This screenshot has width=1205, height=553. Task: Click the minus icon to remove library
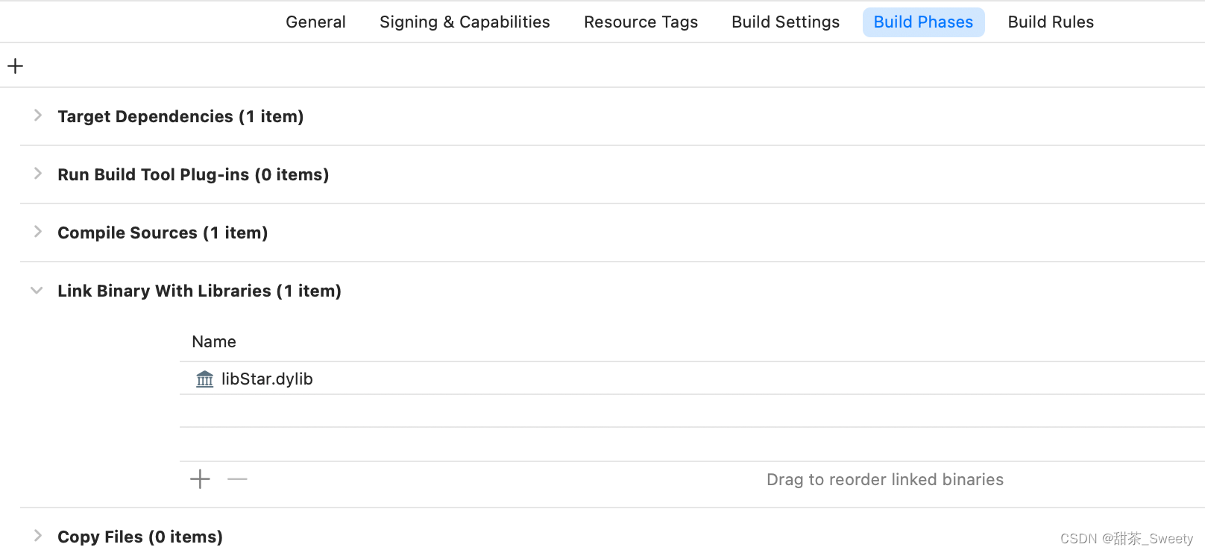pyautogui.click(x=237, y=479)
